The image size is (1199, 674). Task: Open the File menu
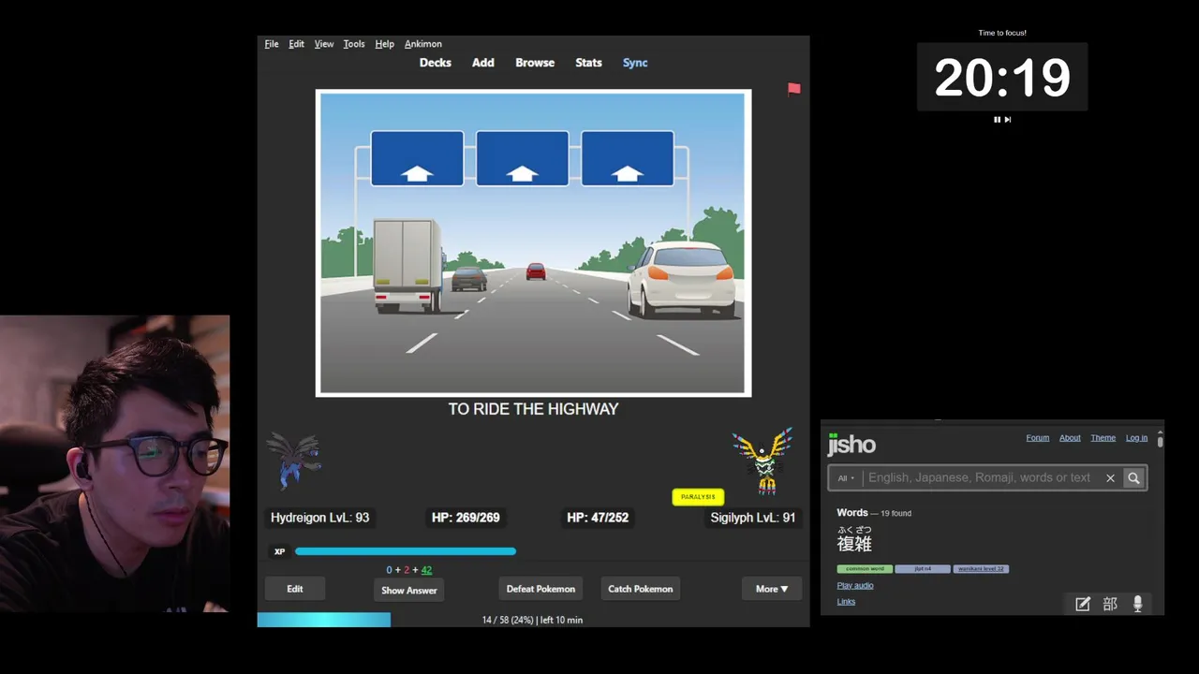272,44
